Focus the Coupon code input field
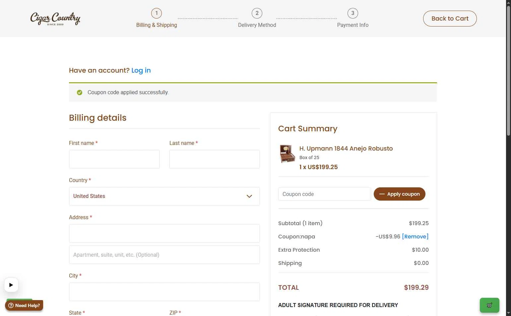Viewport: 511px width, 316px height. pyautogui.click(x=325, y=194)
